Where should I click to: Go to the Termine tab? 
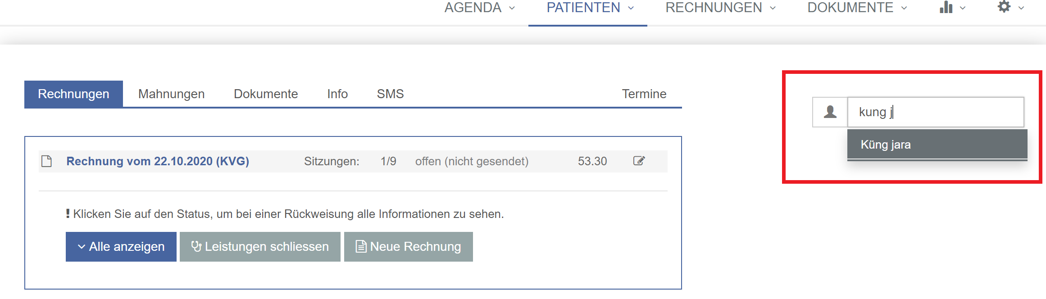point(644,94)
